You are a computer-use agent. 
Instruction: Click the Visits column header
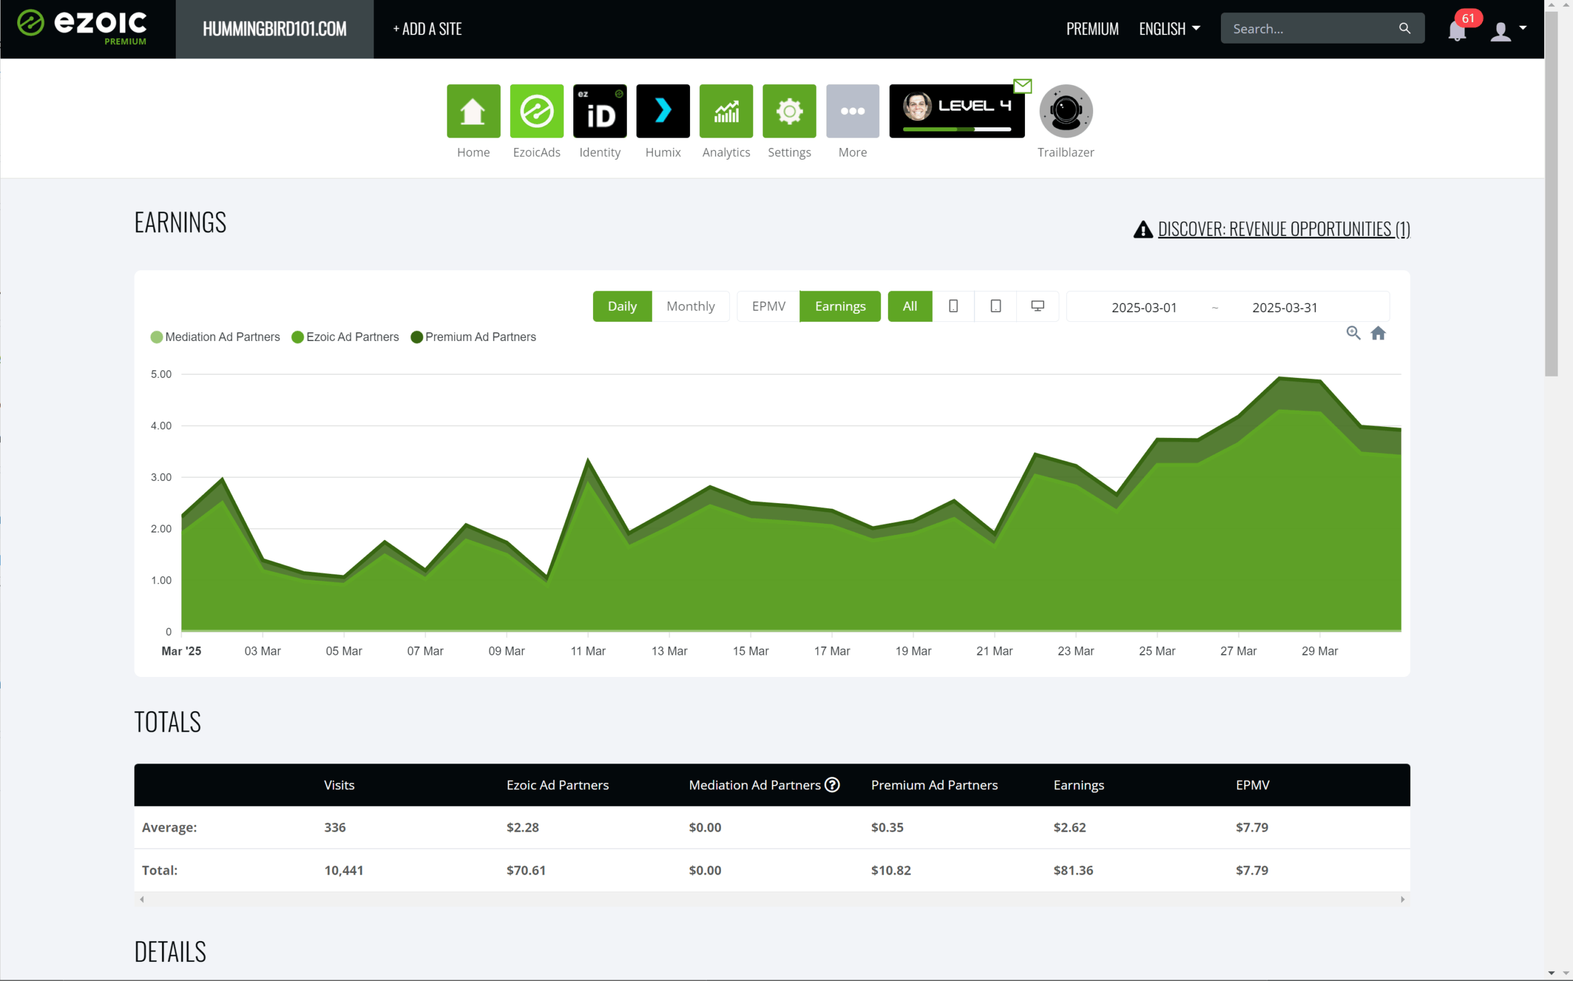coord(339,785)
